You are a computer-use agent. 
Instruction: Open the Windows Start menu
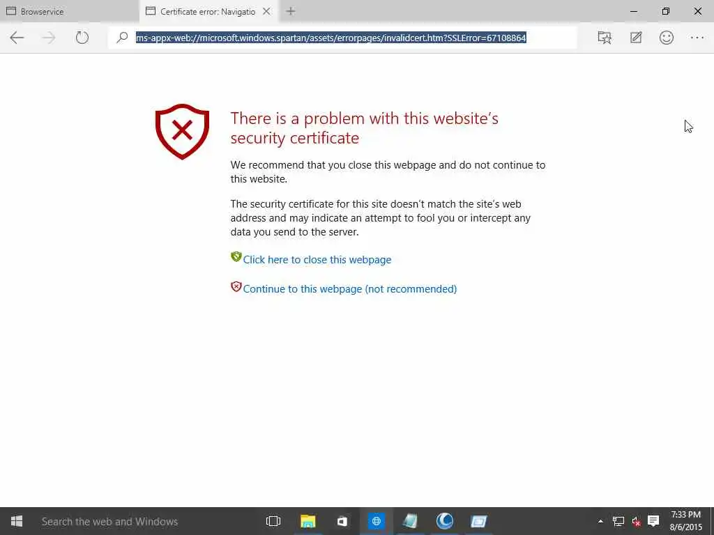point(17,521)
